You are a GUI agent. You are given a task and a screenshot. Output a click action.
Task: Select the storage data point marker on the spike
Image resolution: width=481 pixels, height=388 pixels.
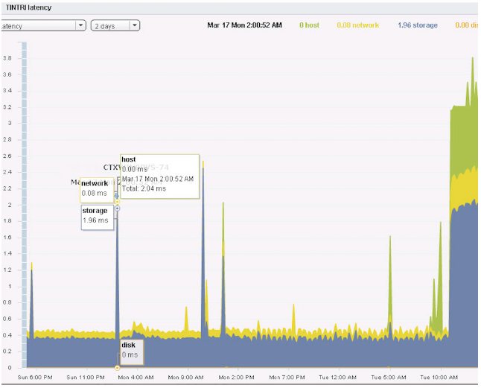[117, 209]
